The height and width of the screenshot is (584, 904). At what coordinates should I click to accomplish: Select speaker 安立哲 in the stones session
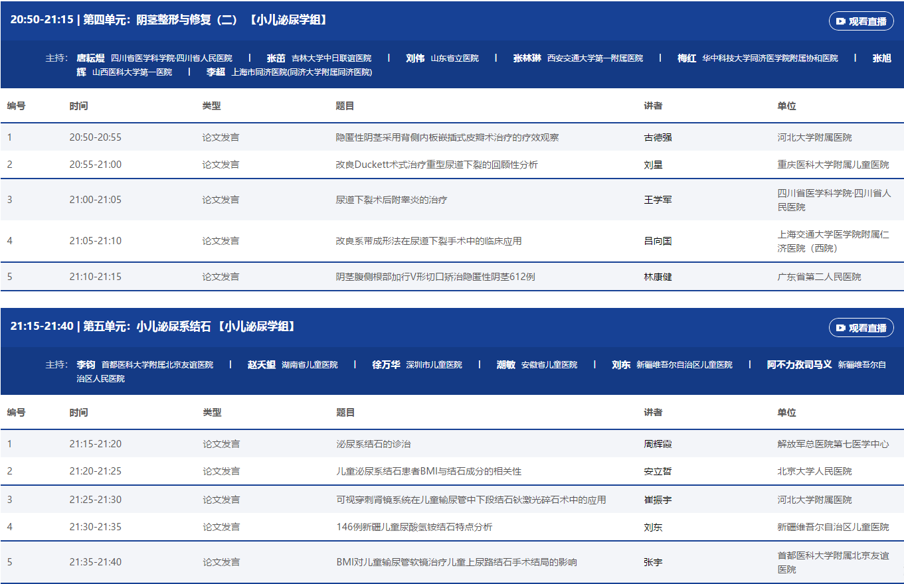[x=658, y=471]
